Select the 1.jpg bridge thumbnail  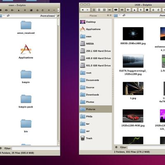click(133, 89)
